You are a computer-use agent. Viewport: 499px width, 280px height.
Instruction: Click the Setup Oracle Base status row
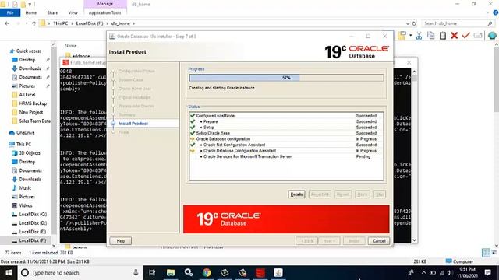[x=286, y=133]
